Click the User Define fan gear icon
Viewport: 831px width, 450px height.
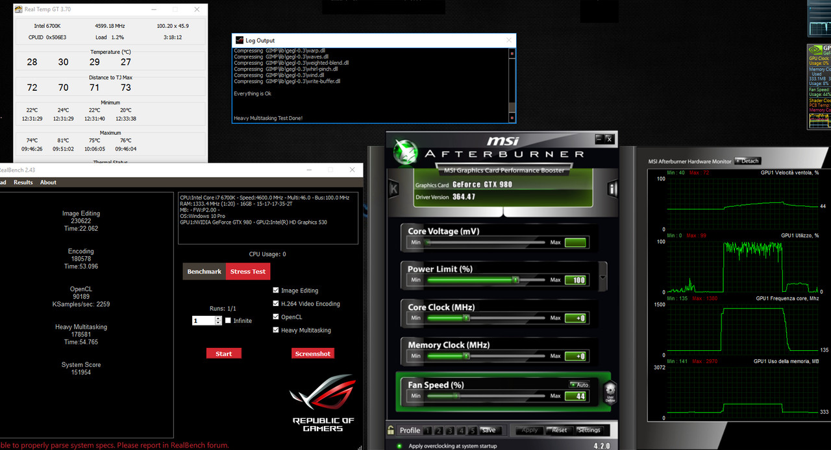pos(609,392)
